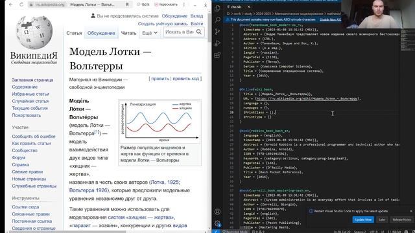Open the Lotka-Volterra graph thumbnail
This screenshot has width=415, height=233.
[x=160, y=122]
